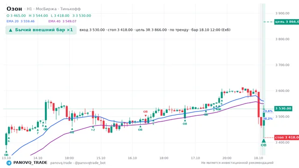Select the цель 3 866.00 target price tag
Viewport: 299px width, 168px height.
(286, 22)
